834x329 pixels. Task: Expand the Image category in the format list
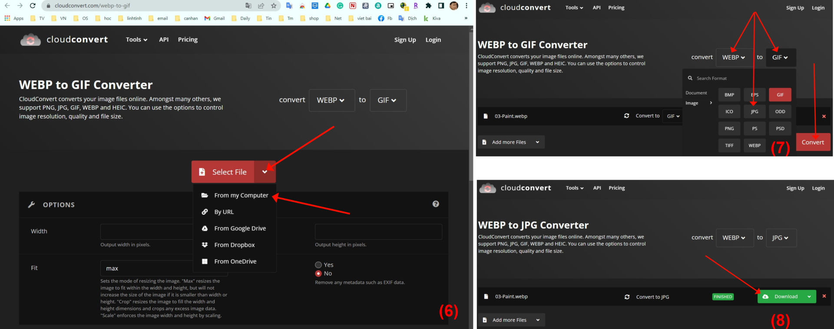click(x=699, y=103)
